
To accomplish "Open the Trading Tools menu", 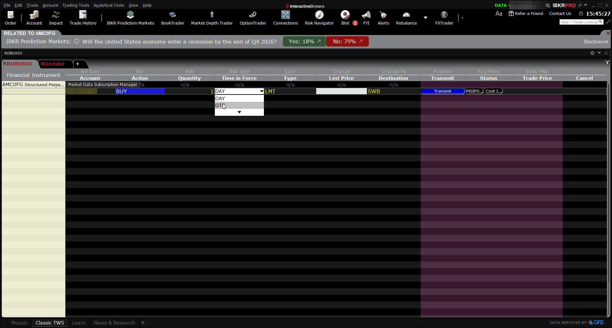I will pos(76,5).
